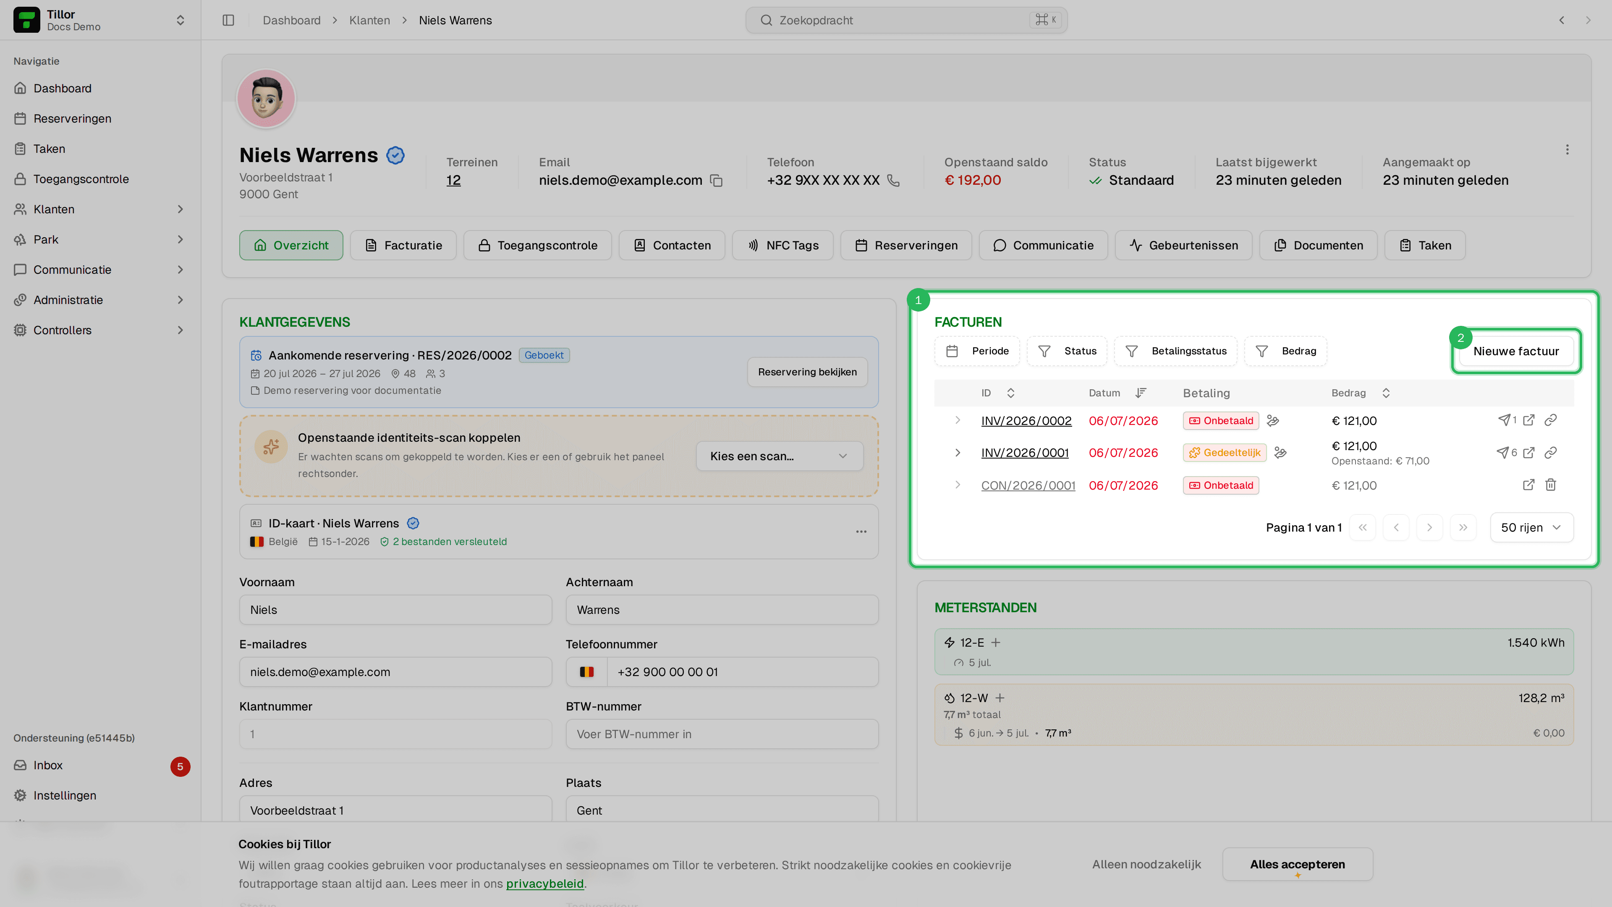Add a reading to meter 12-E
This screenshot has width=1612, height=907.
996,643
